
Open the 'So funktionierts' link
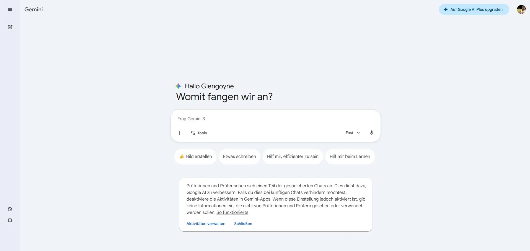(232, 212)
